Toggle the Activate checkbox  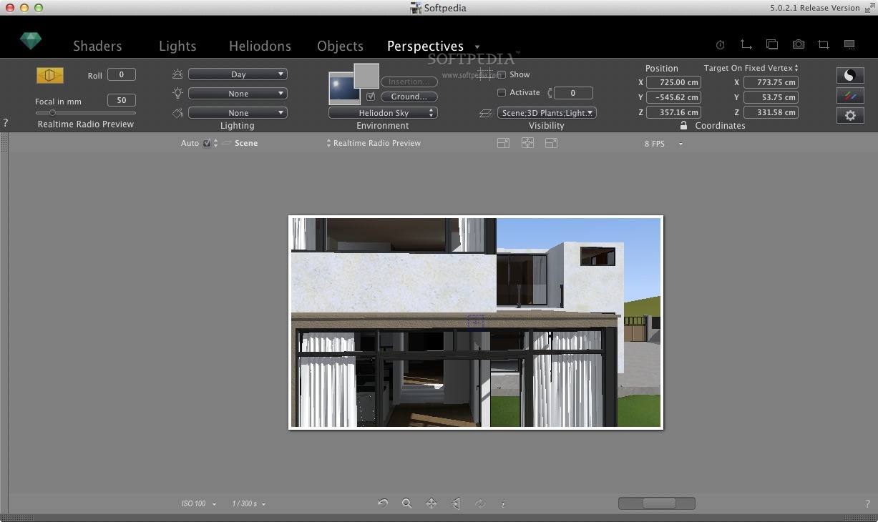(x=502, y=92)
